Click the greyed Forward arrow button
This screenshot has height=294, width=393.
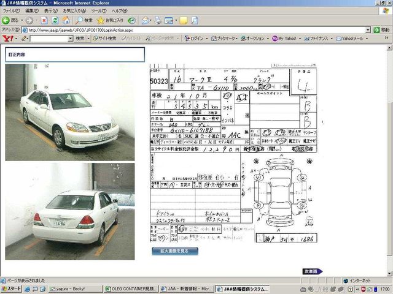click(29, 20)
